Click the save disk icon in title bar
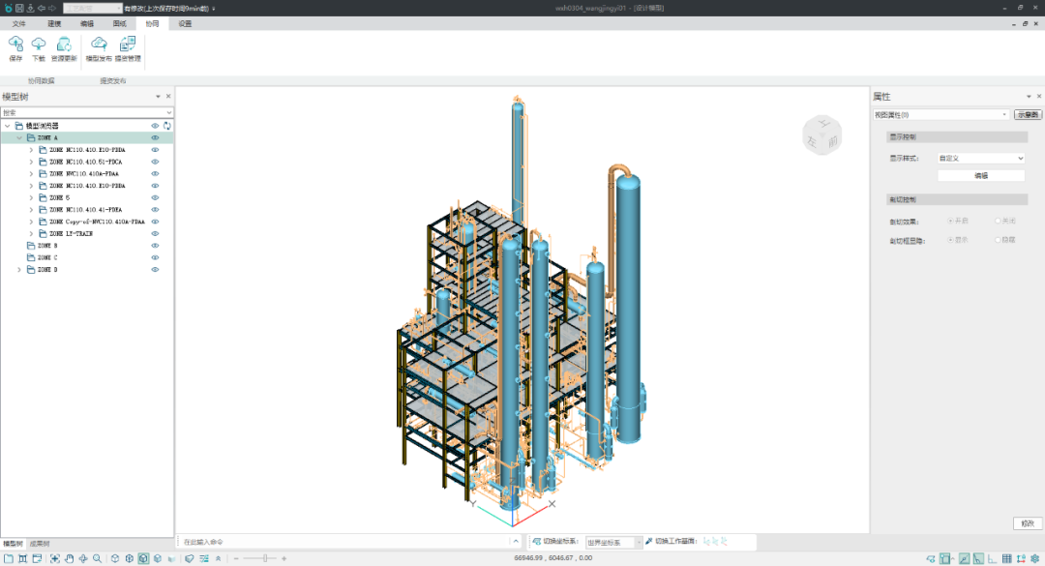This screenshot has height=566, width=1045. pyautogui.click(x=19, y=8)
